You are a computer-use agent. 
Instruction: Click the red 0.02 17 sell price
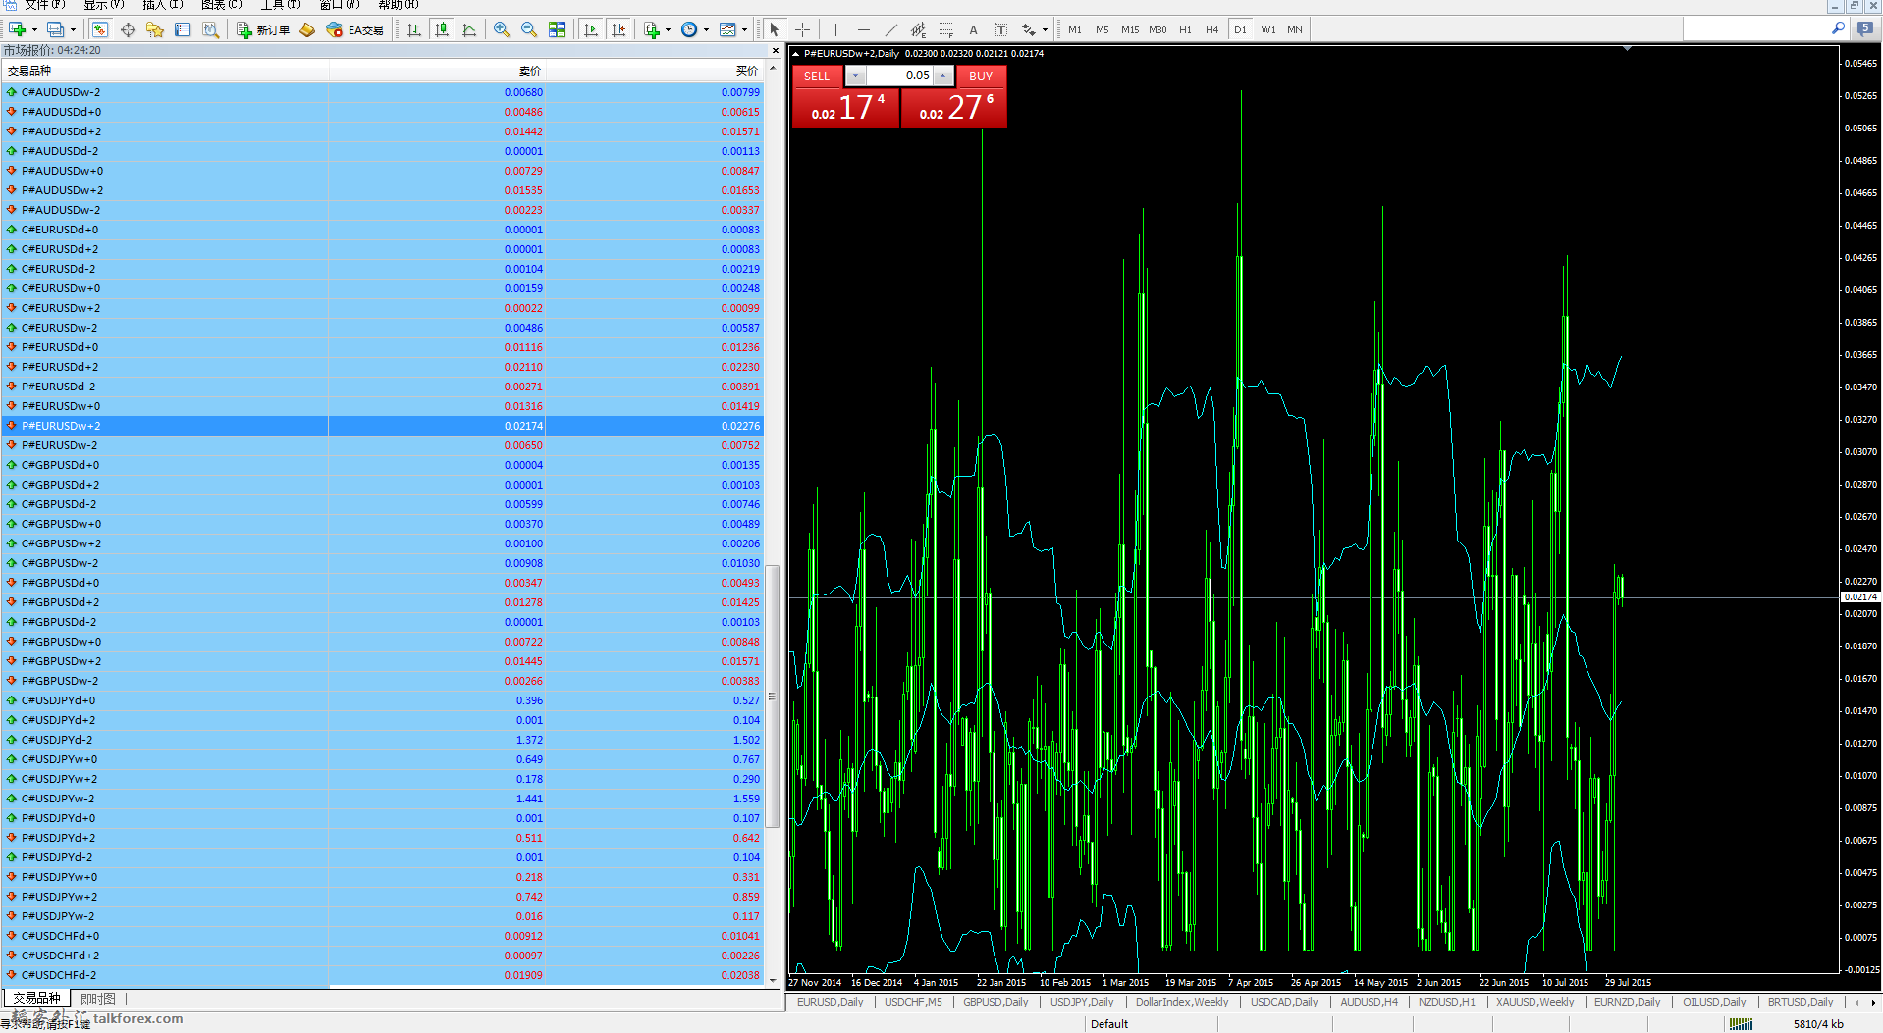click(846, 107)
